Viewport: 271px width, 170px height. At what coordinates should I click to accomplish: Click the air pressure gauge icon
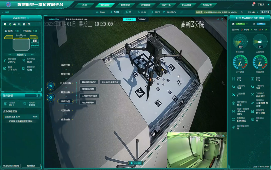[164, 12]
